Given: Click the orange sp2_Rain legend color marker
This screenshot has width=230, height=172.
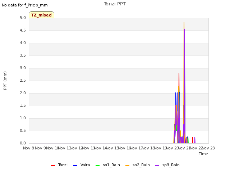Looking at the screenshot, I should [x=128, y=166].
